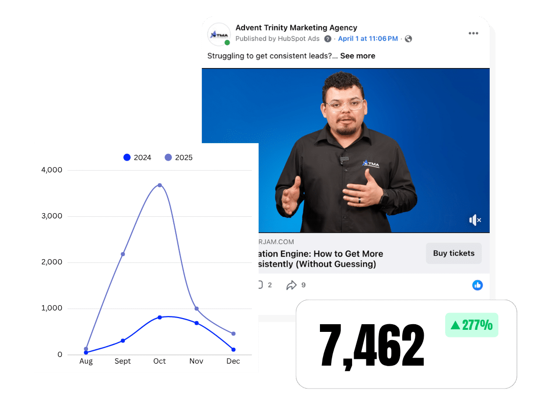Click the Buy tickets button
The image size is (552, 405).
click(453, 253)
